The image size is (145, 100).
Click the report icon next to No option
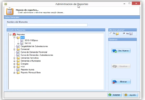[131, 34]
